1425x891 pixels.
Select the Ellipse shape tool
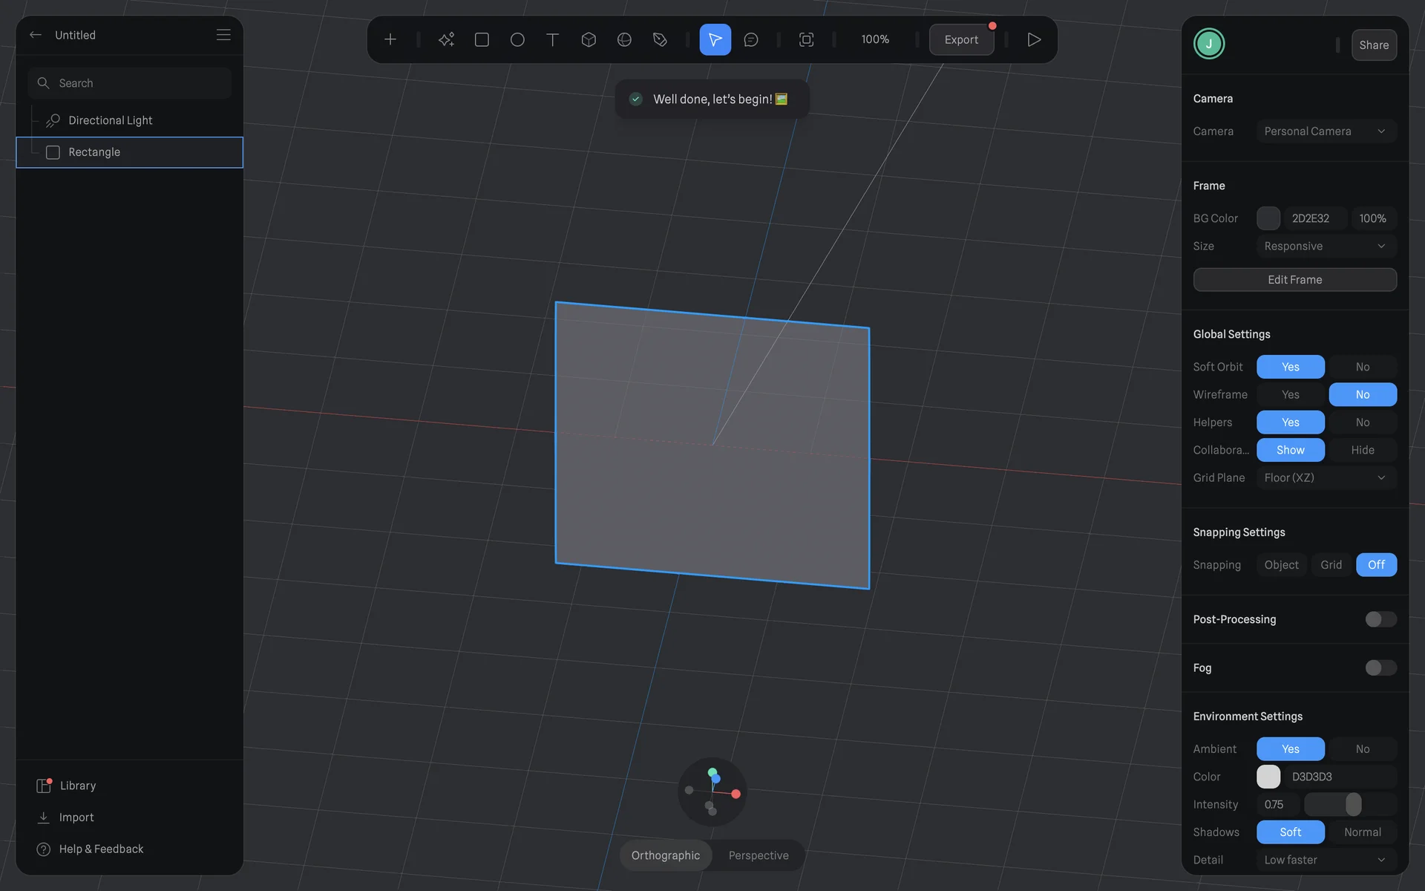coord(517,39)
